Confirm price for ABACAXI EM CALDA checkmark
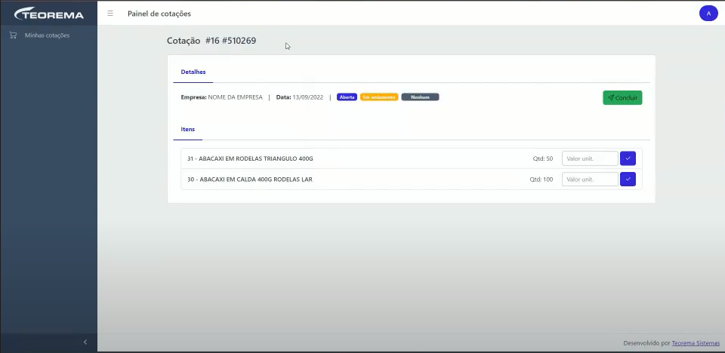Image resolution: width=725 pixels, height=353 pixels. [628, 180]
